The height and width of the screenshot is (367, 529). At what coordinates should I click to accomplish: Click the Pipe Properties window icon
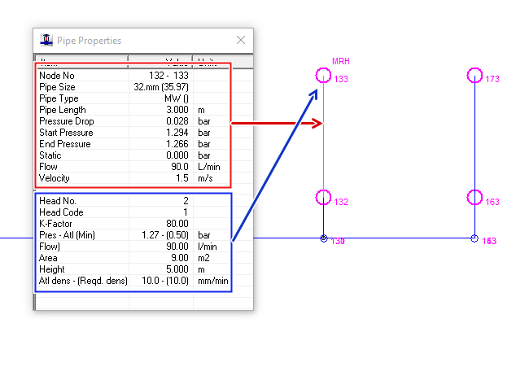point(47,40)
